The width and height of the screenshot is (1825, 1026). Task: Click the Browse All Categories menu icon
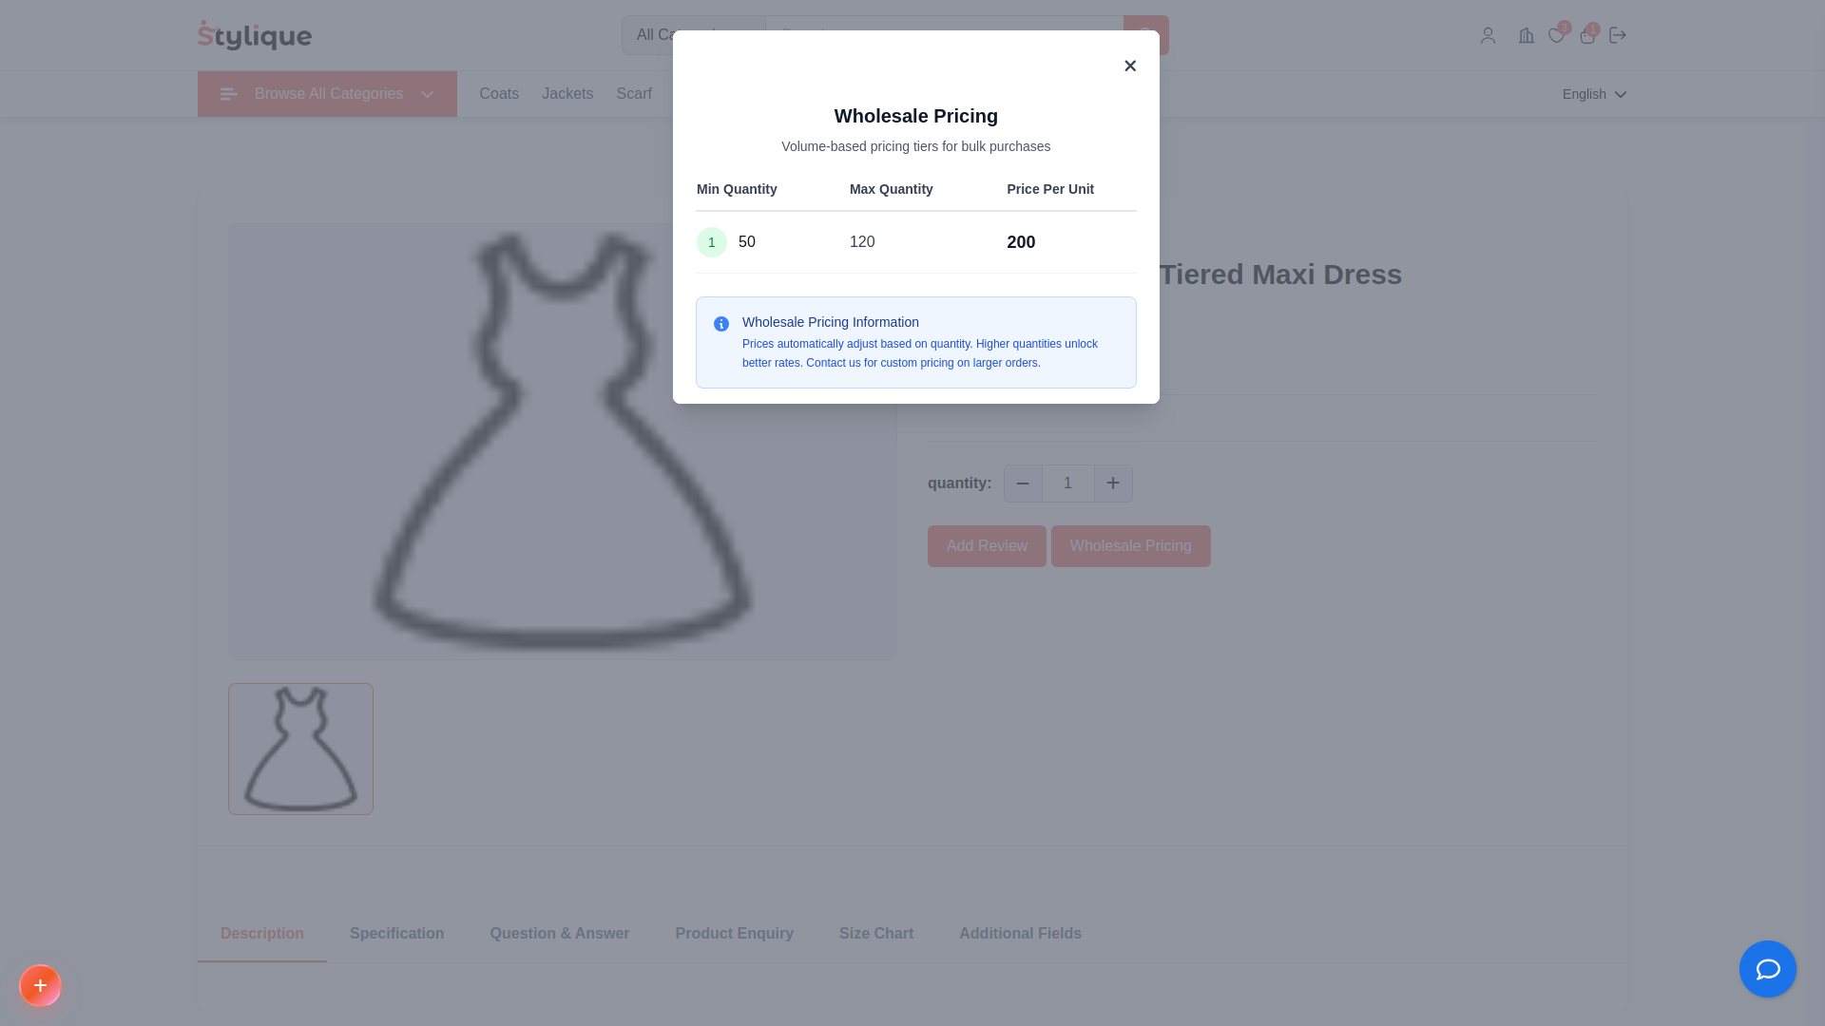coord(229,94)
